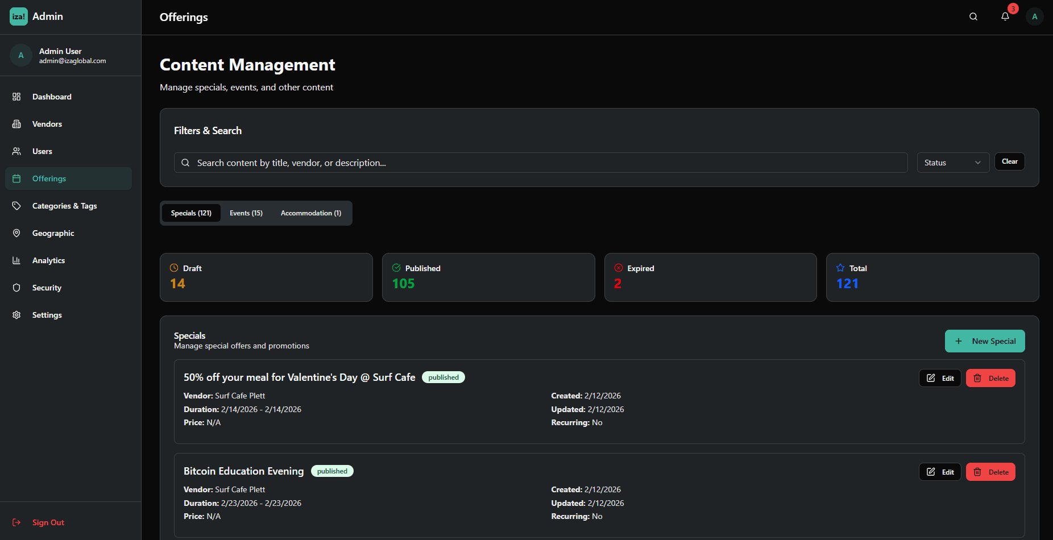Open the Status filter dropdown

tap(952, 162)
